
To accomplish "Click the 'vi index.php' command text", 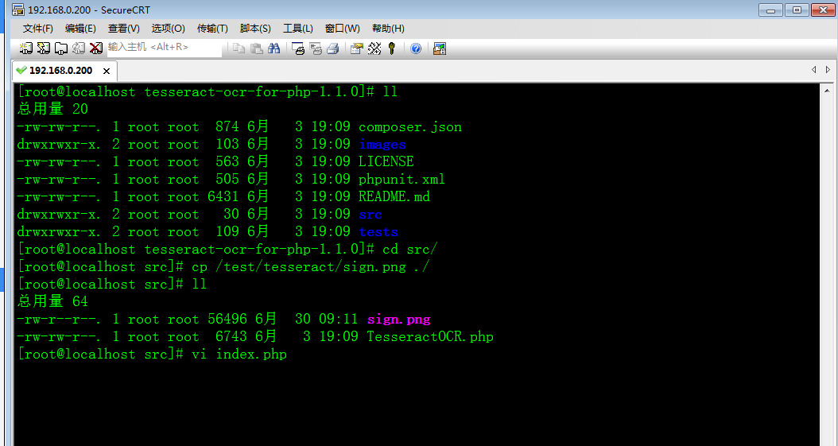I will coord(239,354).
